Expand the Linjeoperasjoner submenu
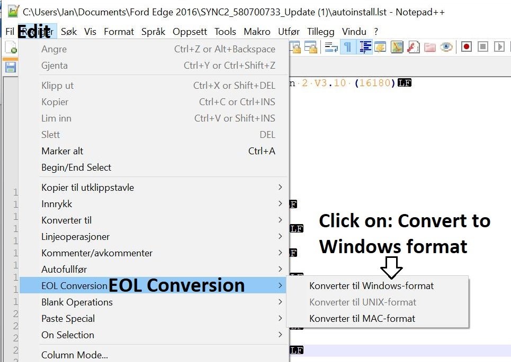 [154, 236]
